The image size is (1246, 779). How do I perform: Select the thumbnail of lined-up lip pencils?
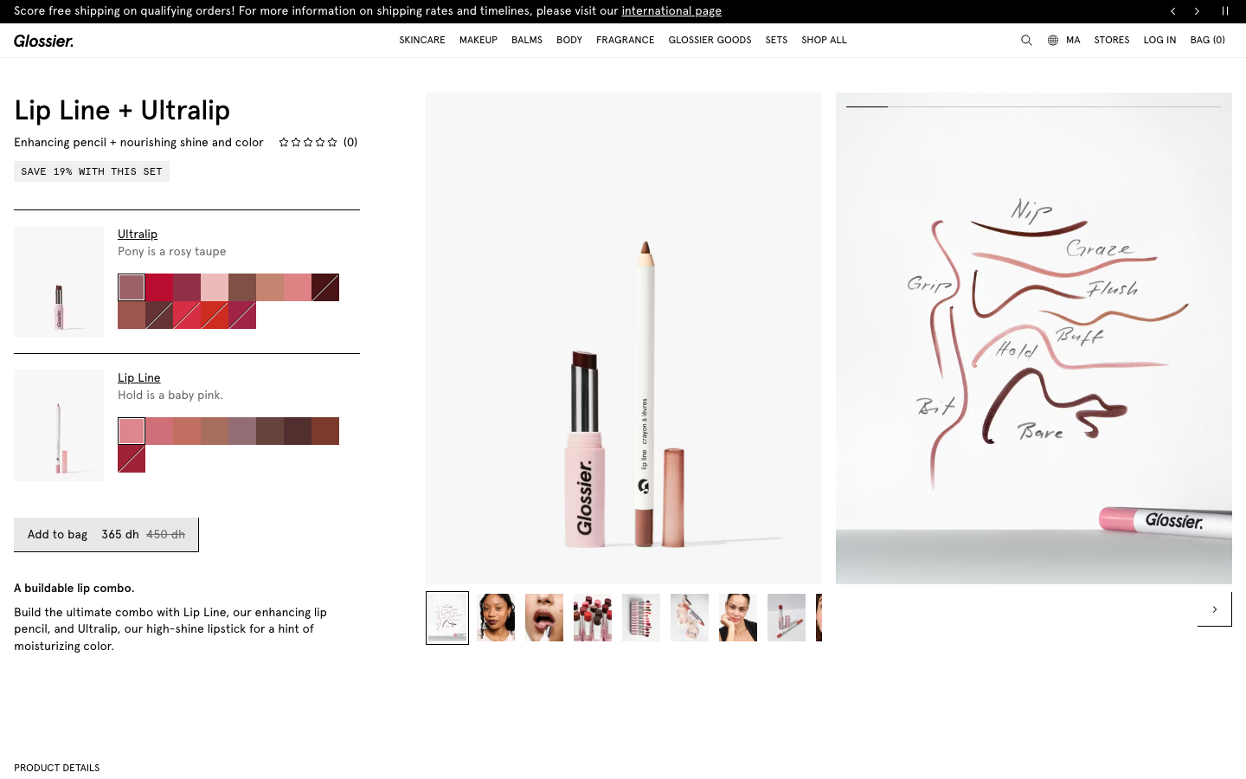click(x=641, y=618)
